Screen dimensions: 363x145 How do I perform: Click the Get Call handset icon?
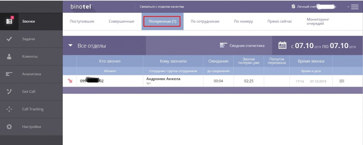point(9,92)
